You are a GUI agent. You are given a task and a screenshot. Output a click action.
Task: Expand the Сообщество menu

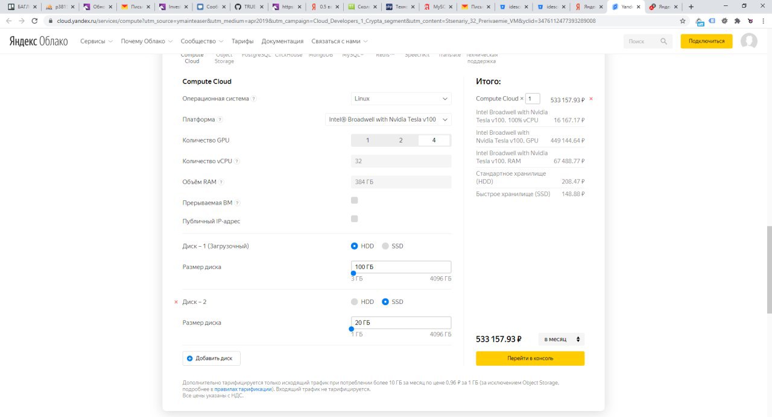pos(202,42)
